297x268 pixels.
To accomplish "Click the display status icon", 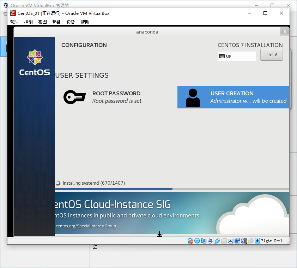I will pos(231,241).
